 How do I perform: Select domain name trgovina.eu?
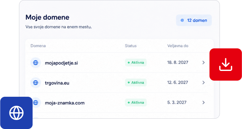coord(57,83)
